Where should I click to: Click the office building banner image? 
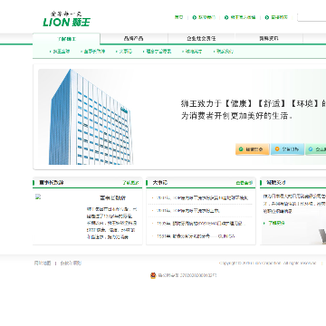pyautogui.click(x=91, y=117)
